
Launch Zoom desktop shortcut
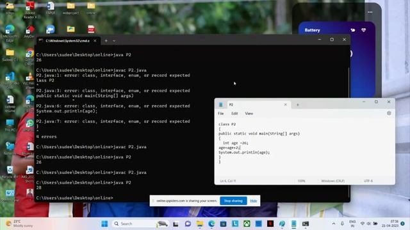click(50, 29)
